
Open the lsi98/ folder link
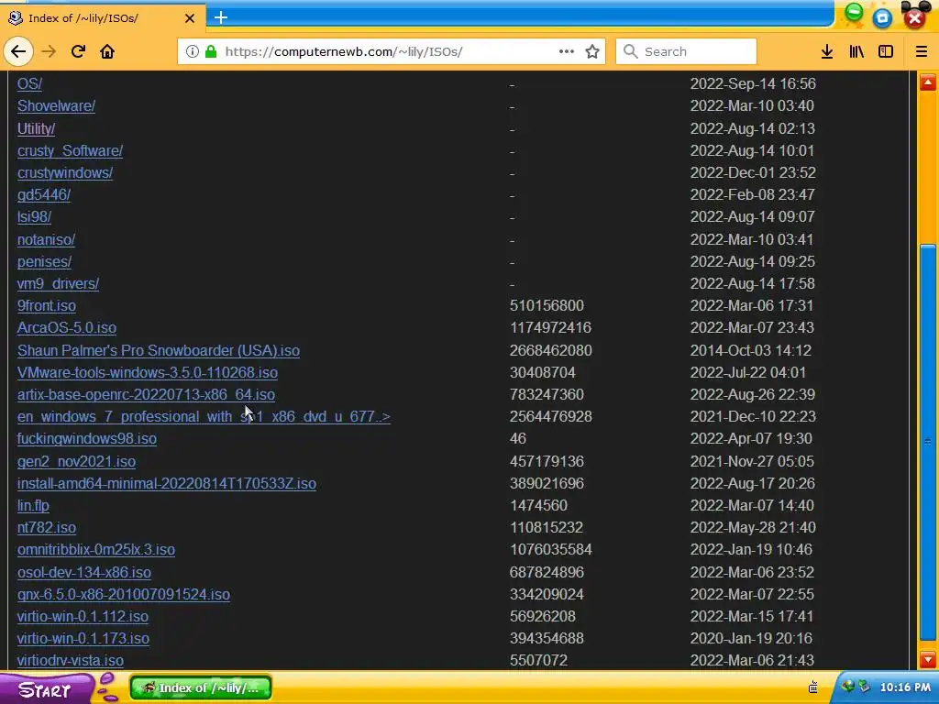pos(34,216)
